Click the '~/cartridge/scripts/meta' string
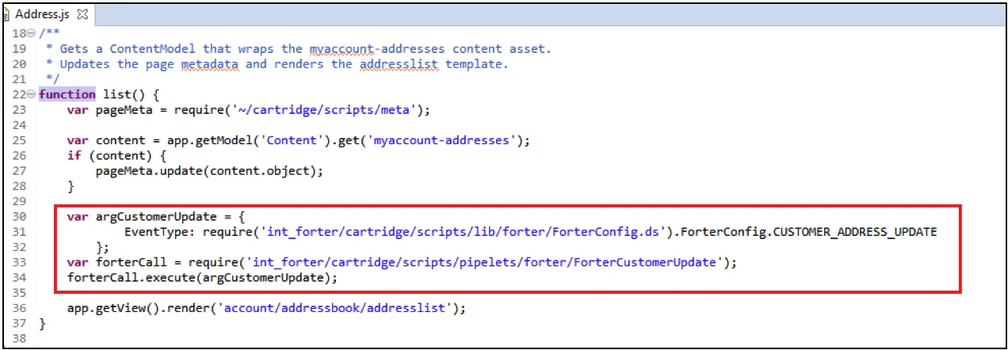Viewport: 1008px width, 350px height. point(323,110)
